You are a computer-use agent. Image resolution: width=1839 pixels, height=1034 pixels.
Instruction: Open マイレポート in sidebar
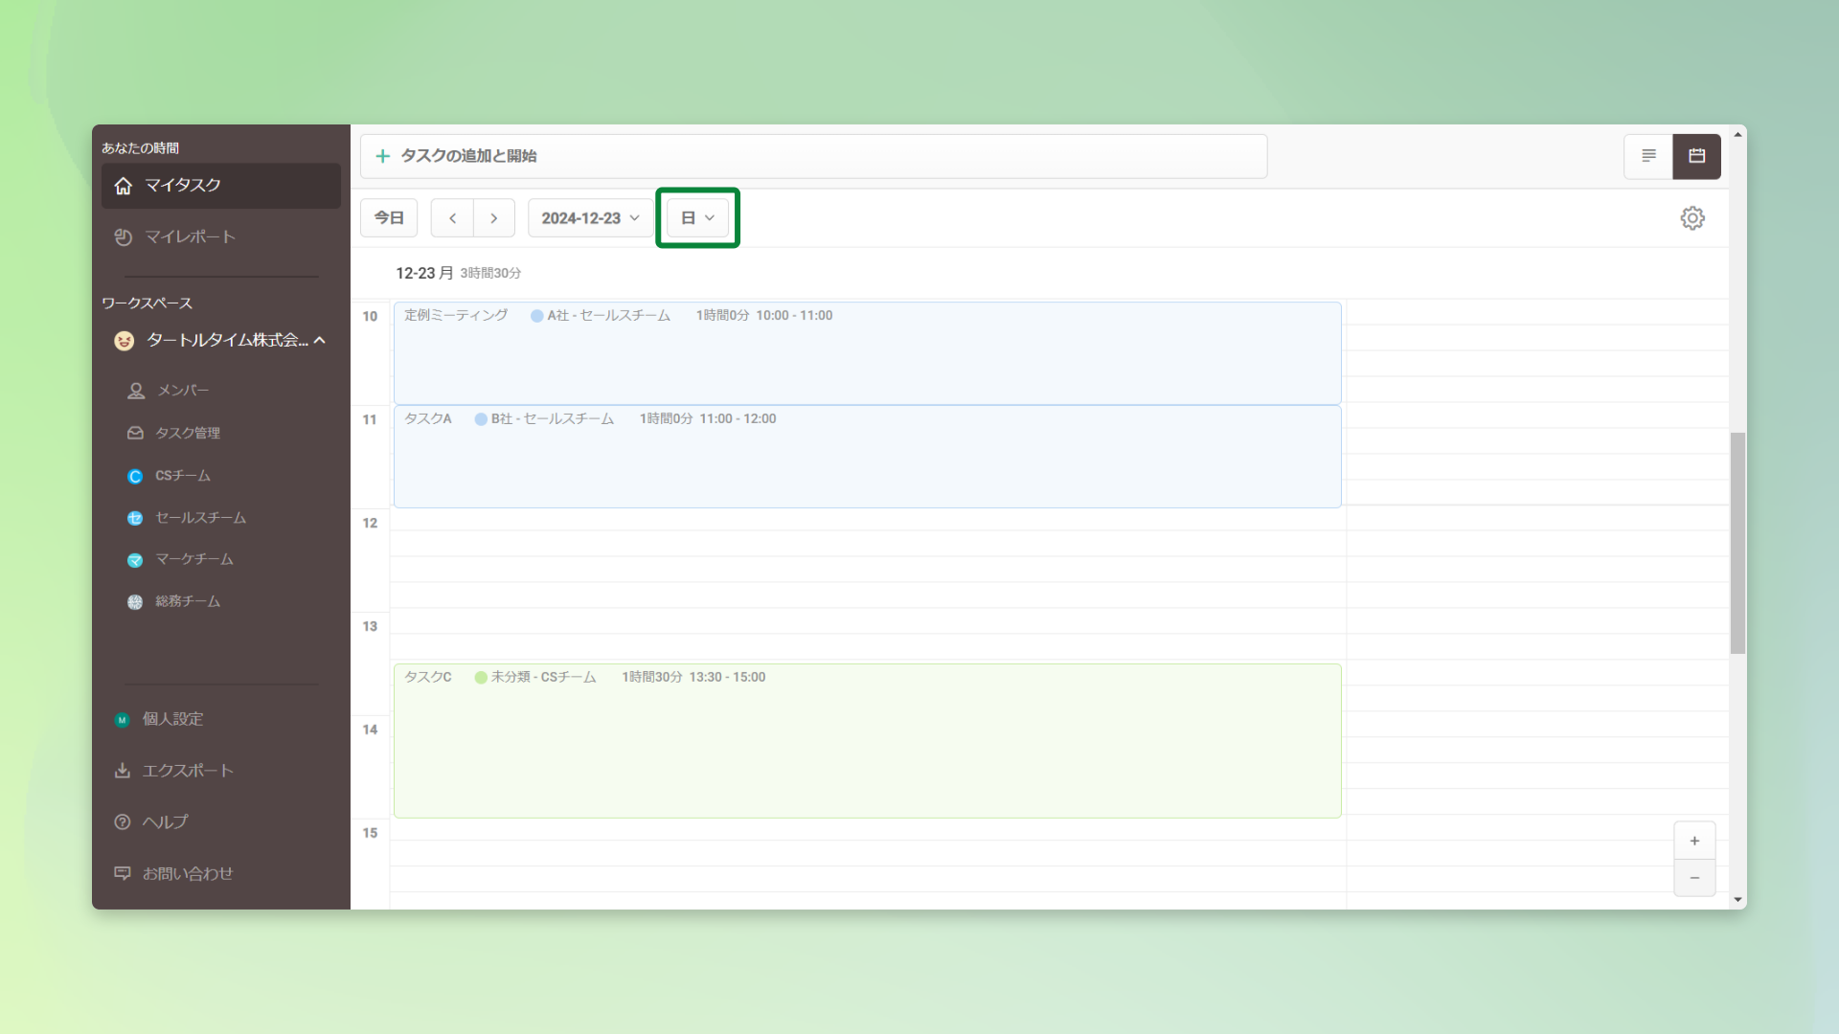(x=190, y=236)
